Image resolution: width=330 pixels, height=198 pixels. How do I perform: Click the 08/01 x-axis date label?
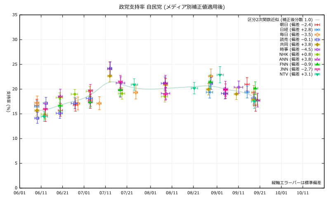coord(151,192)
